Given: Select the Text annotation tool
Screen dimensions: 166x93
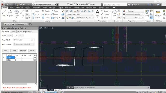Looking at the screenshot, I should pos(98,13).
